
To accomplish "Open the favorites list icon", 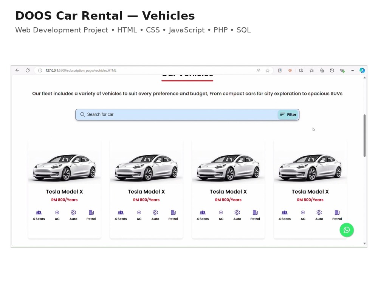I will [x=311, y=71].
